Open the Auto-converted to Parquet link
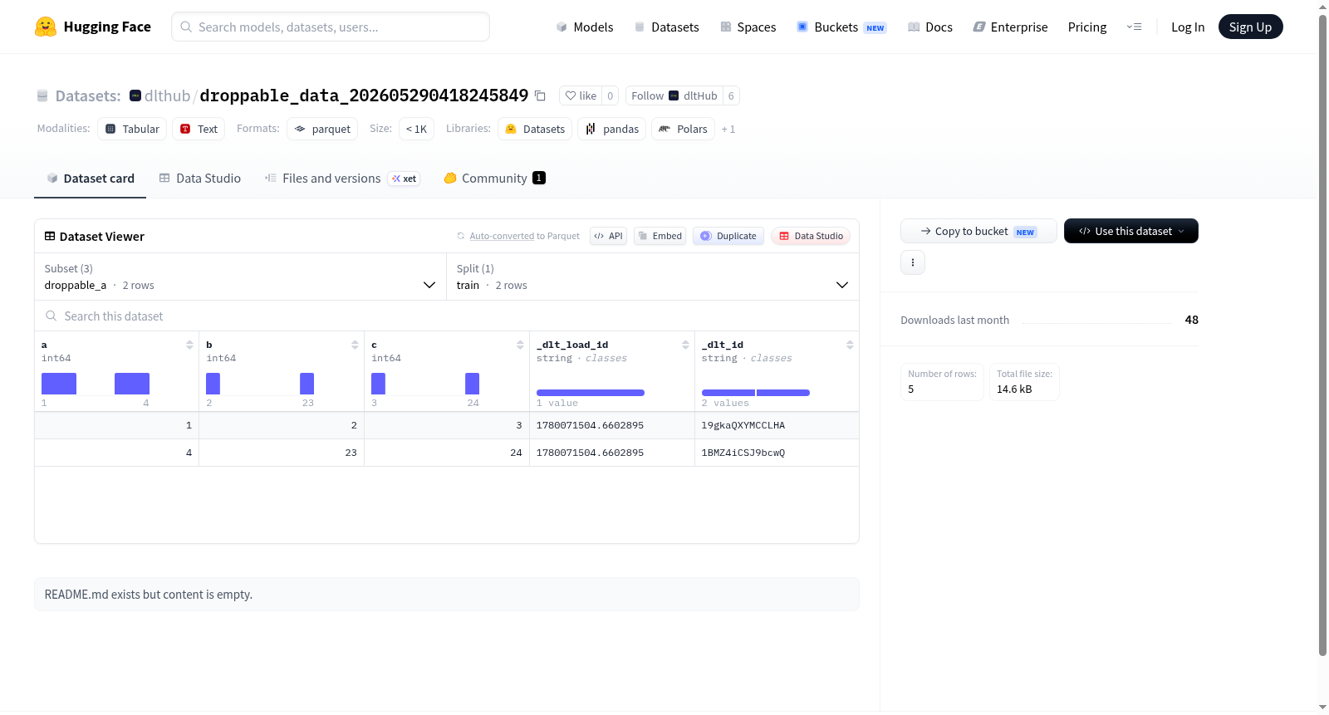 (x=524, y=236)
